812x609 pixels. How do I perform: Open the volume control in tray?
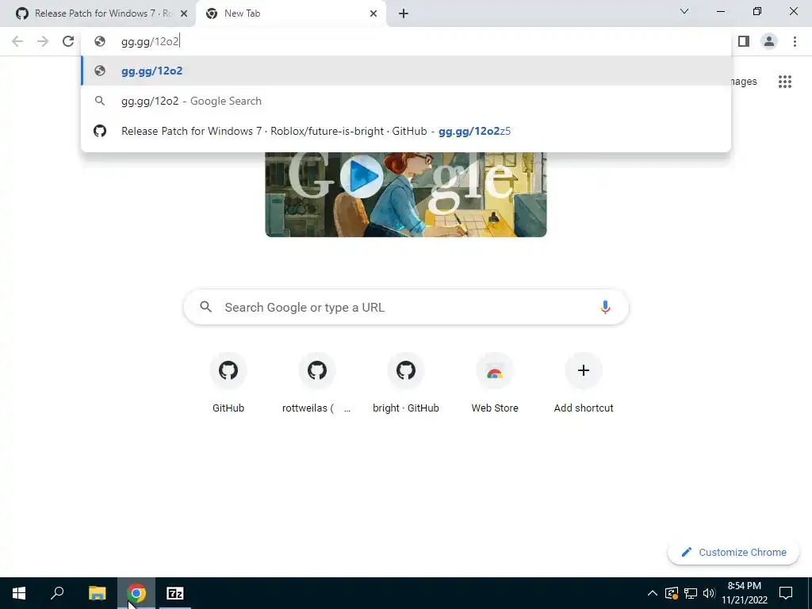(709, 593)
